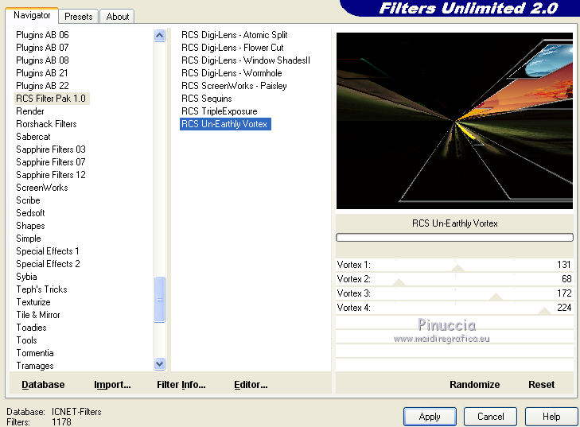Screen dimensions: 580x427
Task: Select RCS Digi-Lens - Flower Cut filter
Action: click(x=232, y=48)
